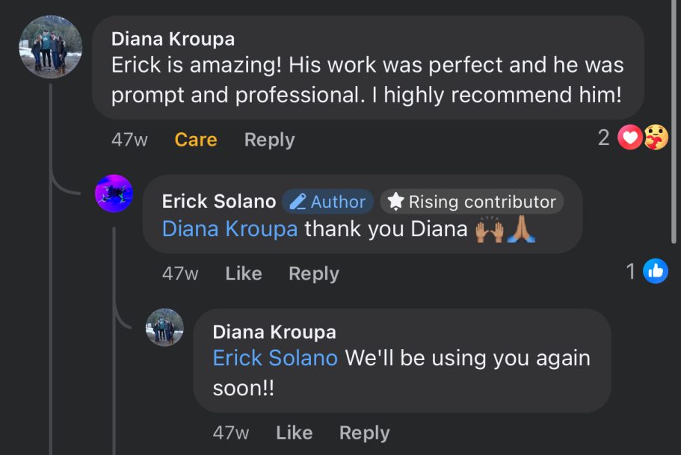
Task: Click Diana Kroupa's small avatar on nested reply
Action: pos(164,327)
